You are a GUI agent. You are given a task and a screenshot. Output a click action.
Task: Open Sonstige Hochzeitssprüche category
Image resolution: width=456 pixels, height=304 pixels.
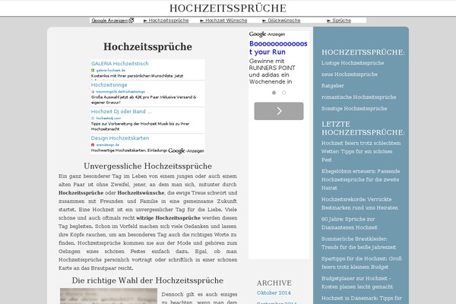click(x=354, y=108)
